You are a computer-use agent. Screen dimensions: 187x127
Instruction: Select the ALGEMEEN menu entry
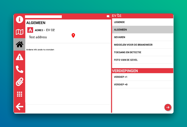tap(142, 30)
